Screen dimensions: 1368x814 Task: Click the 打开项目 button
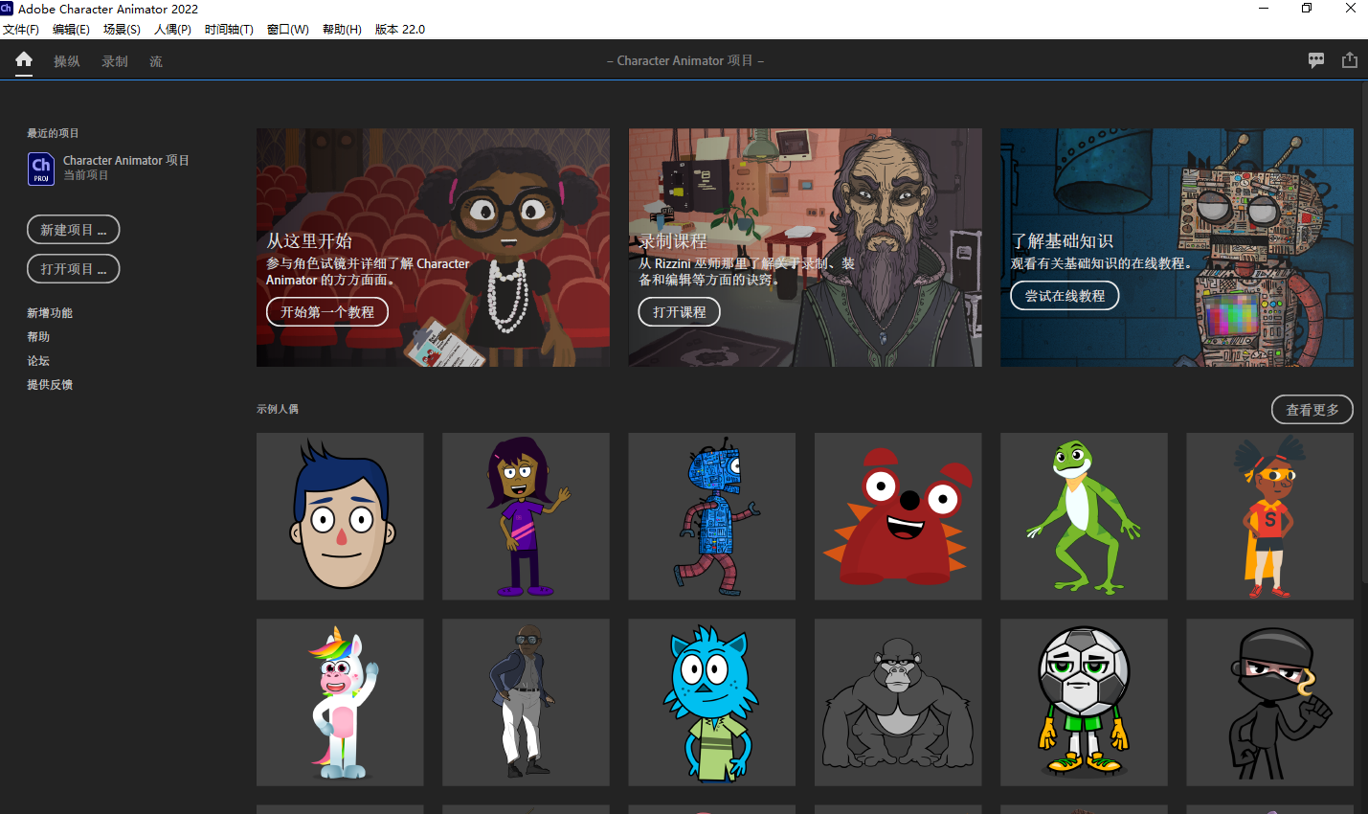tap(73, 268)
